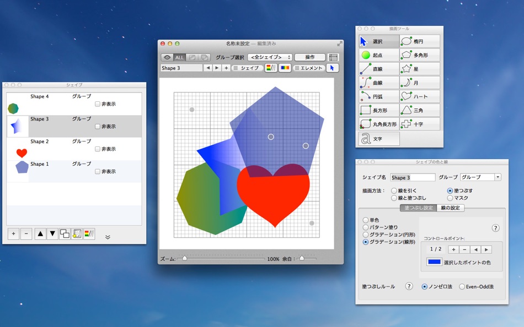This screenshot has width=524, height=327.
Task: Open the rainbow color palette icon
Action: [x=285, y=68]
